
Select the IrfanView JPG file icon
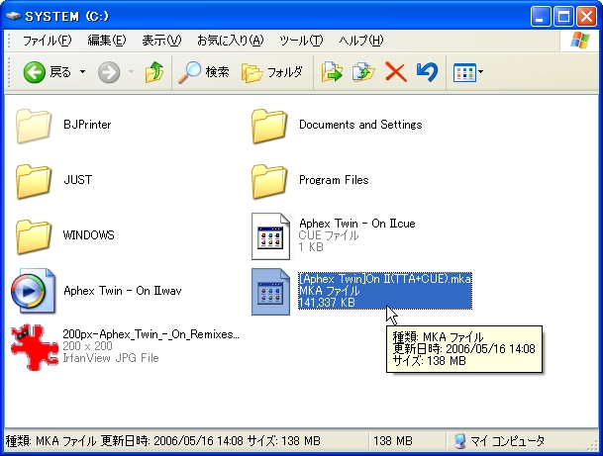tap(35, 347)
